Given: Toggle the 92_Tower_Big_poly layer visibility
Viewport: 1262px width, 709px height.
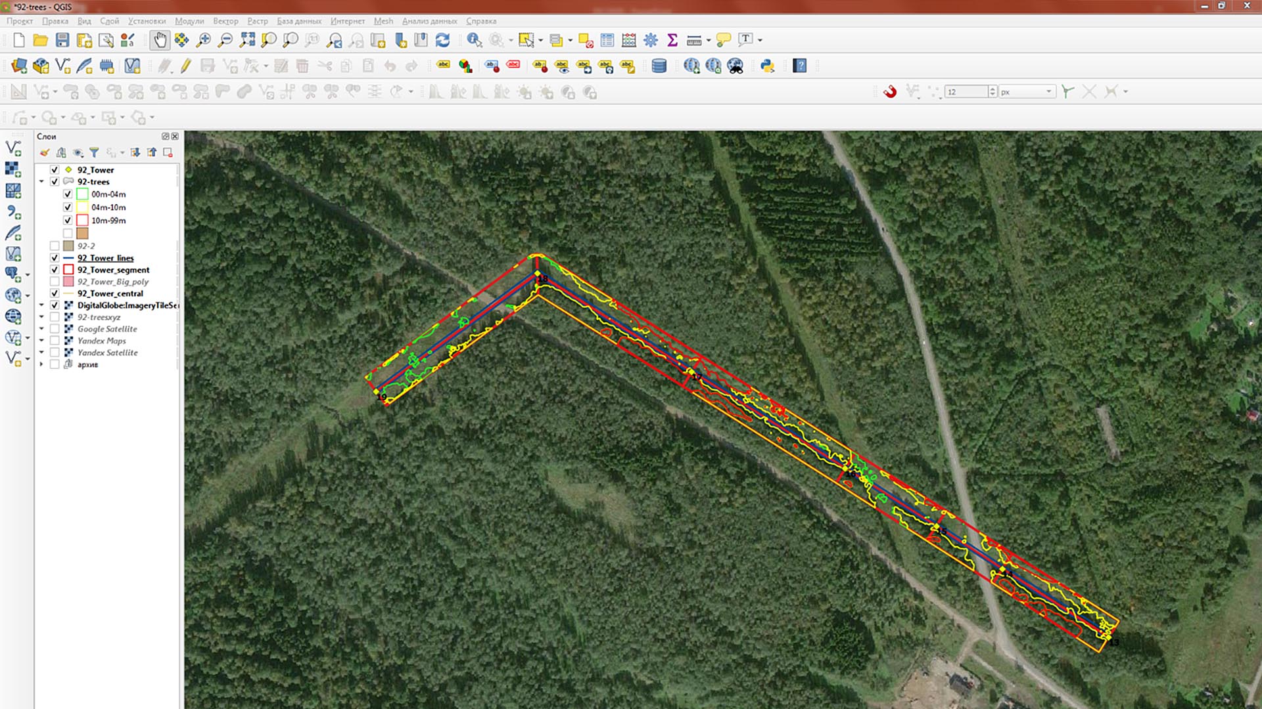Looking at the screenshot, I should click(55, 282).
